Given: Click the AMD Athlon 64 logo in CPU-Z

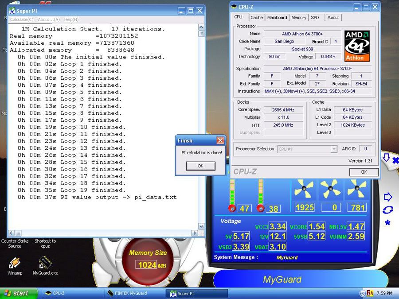Looking at the screenshot, I should click(x=357, y=46).
